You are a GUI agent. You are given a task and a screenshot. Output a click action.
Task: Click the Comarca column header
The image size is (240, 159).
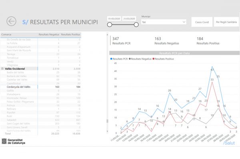pos(6,34)
